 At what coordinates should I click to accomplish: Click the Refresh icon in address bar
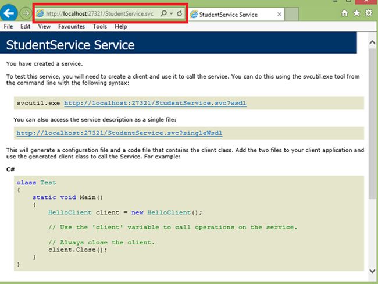pyautogui.click(x=179, y=13)
